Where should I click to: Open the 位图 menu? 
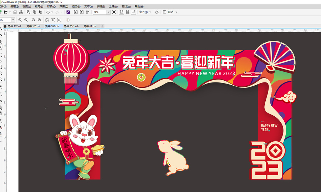pyautogui.click(x=76, y=6)
